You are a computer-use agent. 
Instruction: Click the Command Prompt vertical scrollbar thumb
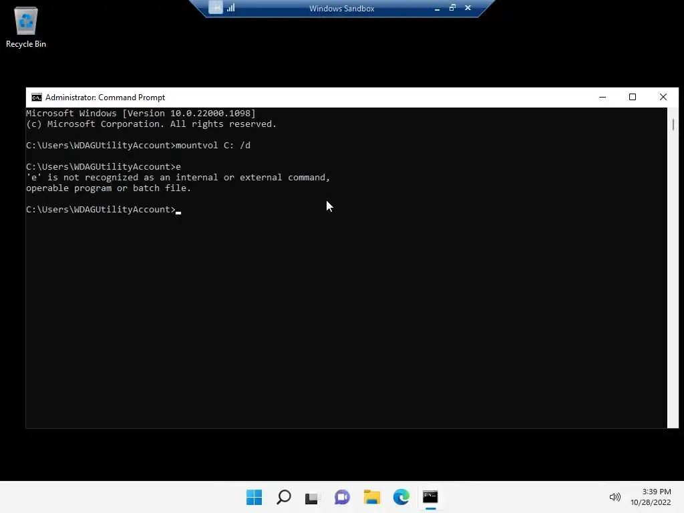[x=673, y=124]
